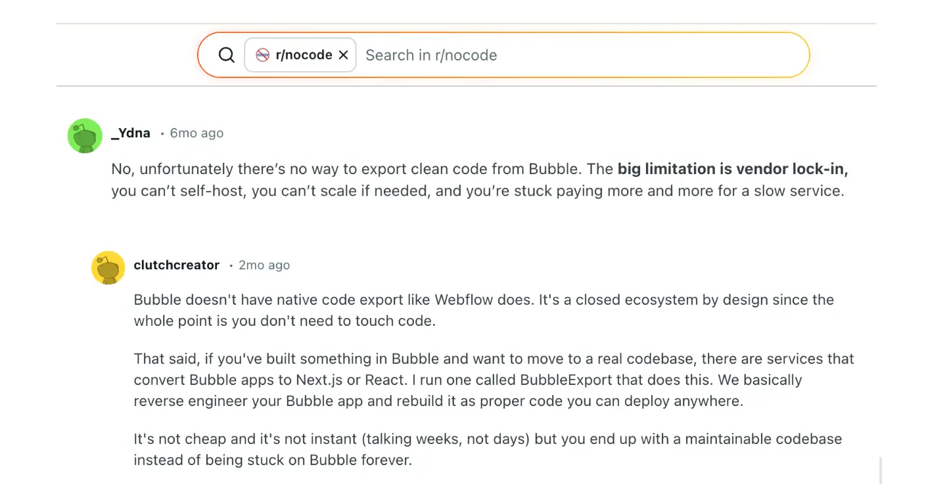Click the snoo icon on clutchcreator's profile picture
Screen dimensions: 928x498
point(108,268)
